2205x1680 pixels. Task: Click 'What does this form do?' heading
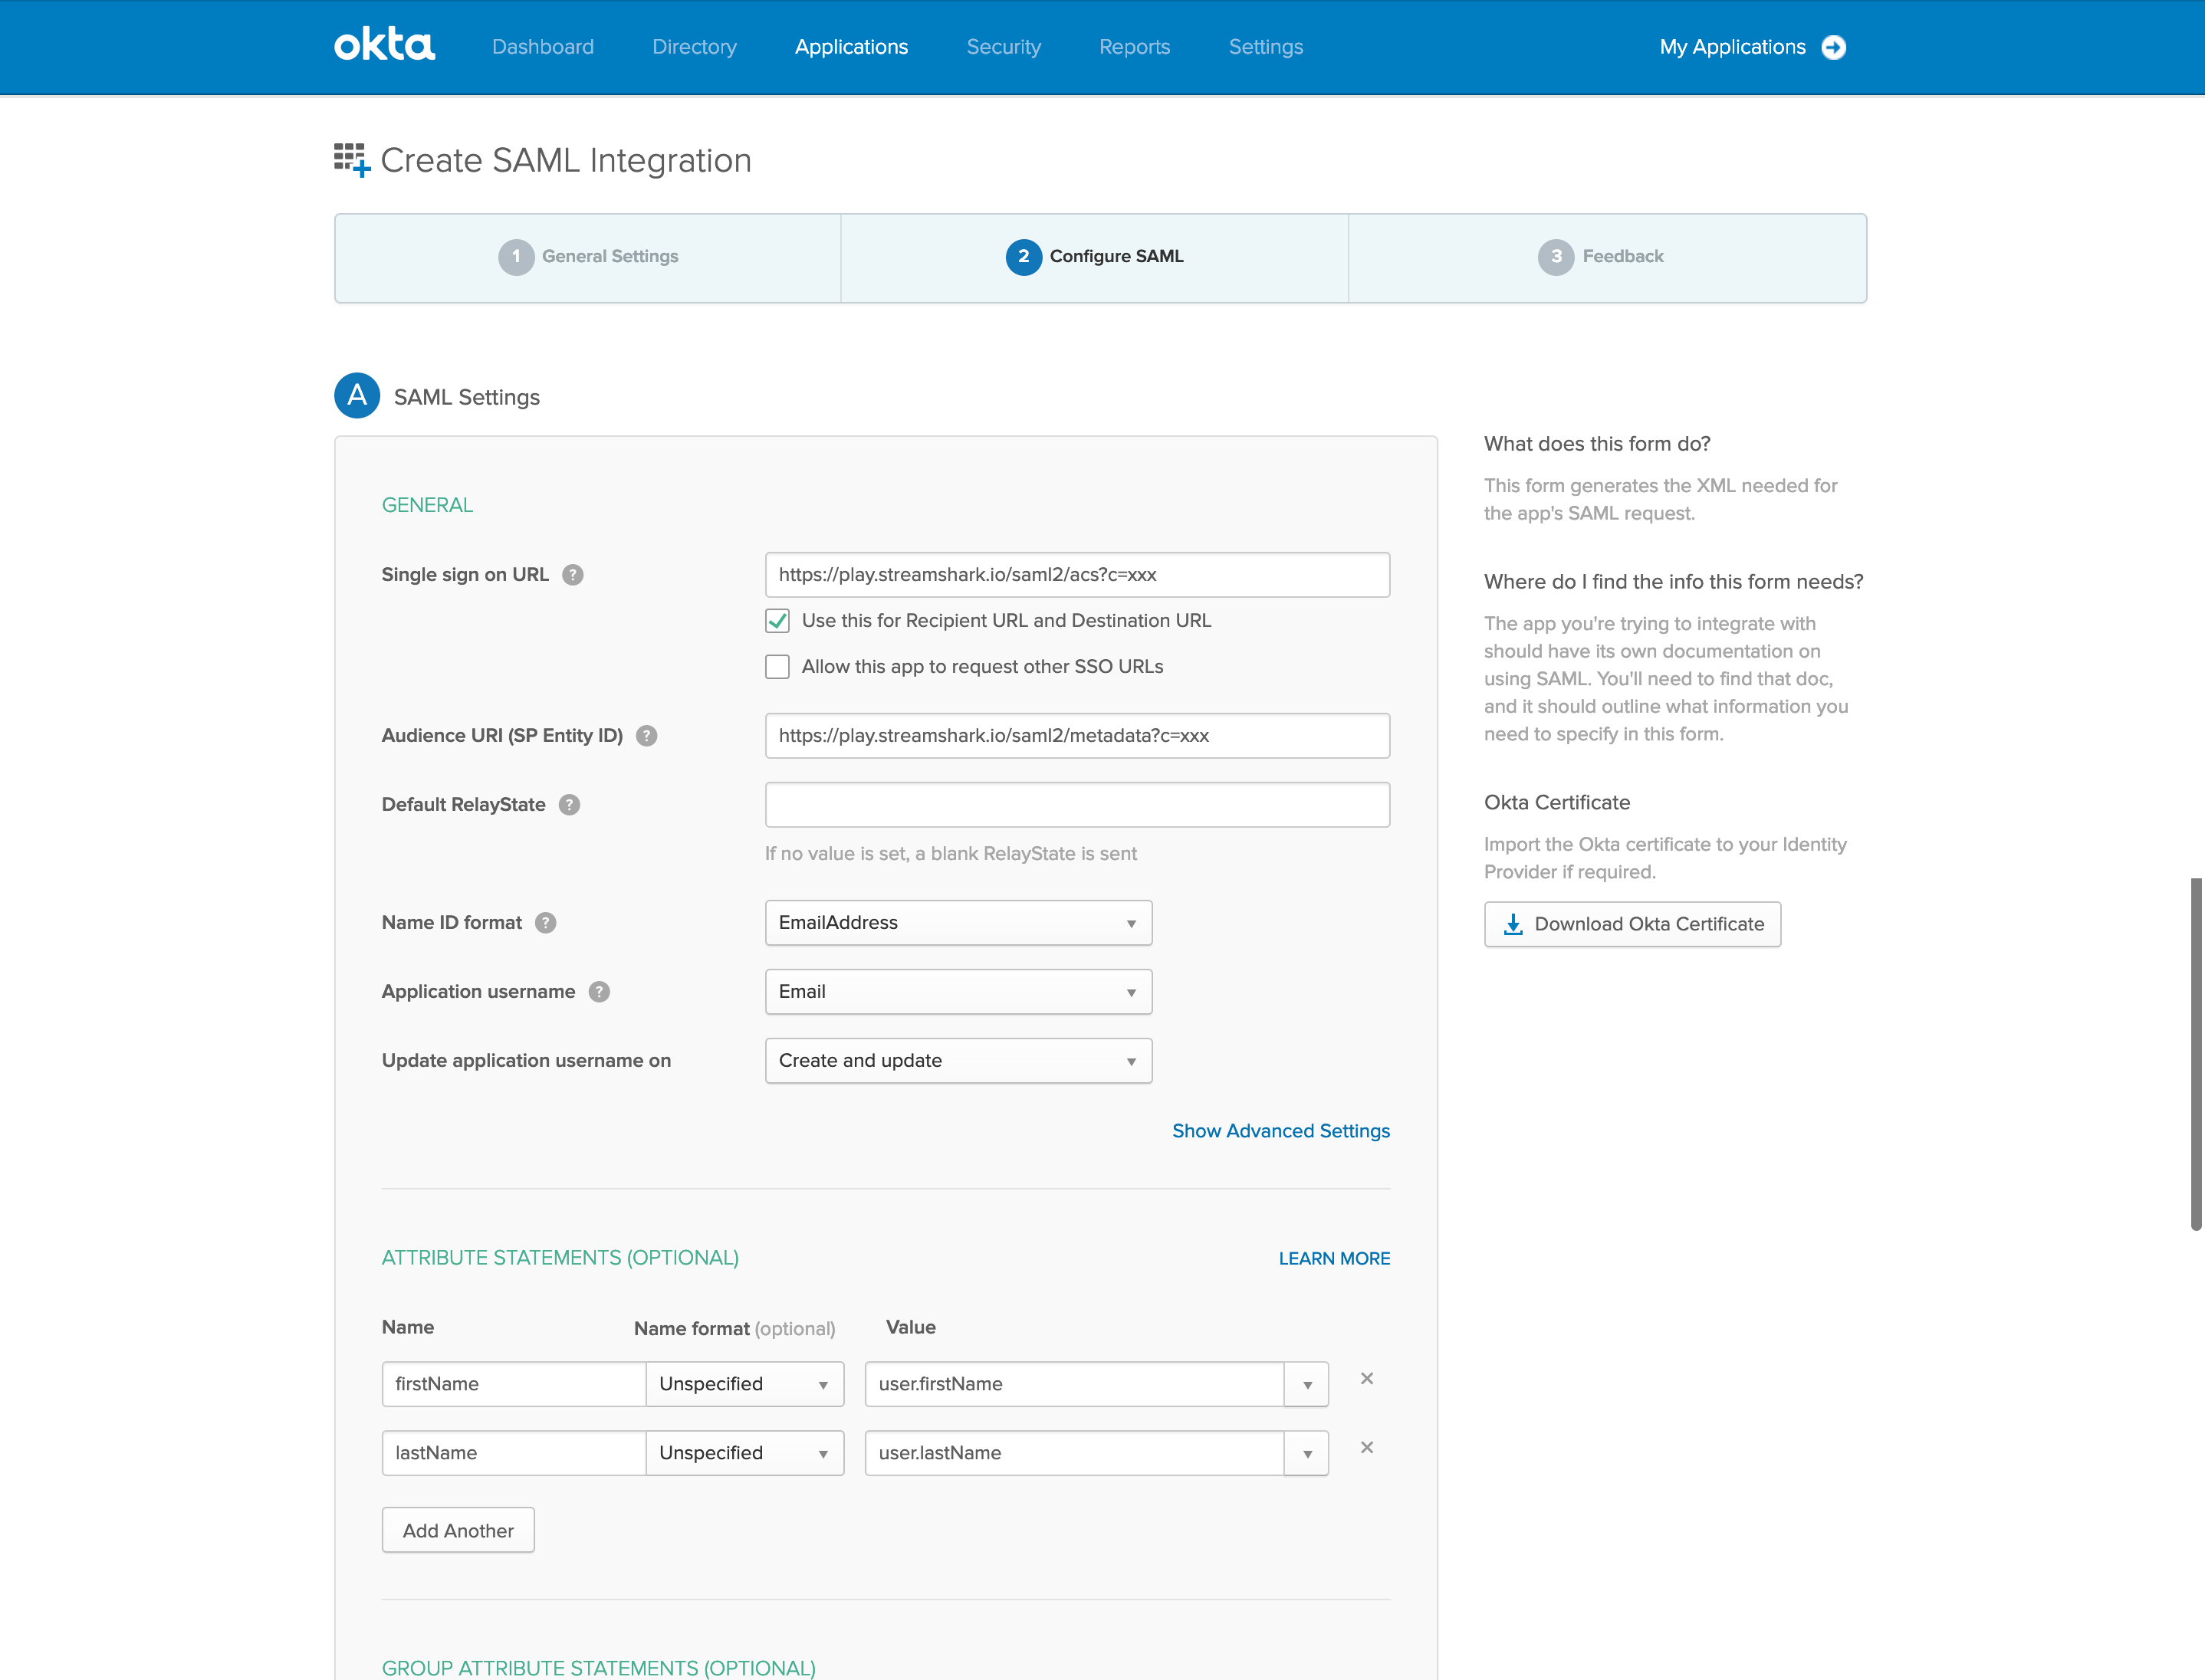tap(1597, 444)
